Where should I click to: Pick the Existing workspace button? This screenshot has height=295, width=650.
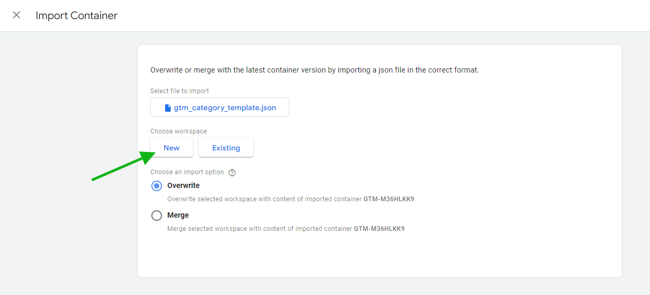click(x=226, y=148)
